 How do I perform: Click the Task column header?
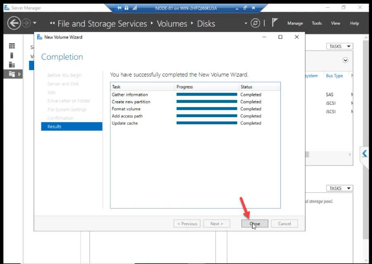pos(142,87)
